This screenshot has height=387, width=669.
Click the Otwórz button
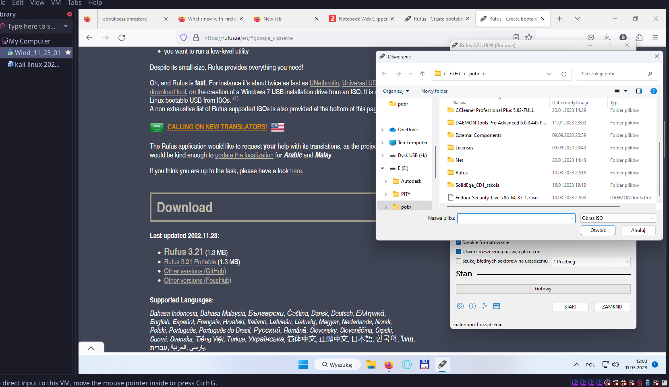[x=598, y=230]
